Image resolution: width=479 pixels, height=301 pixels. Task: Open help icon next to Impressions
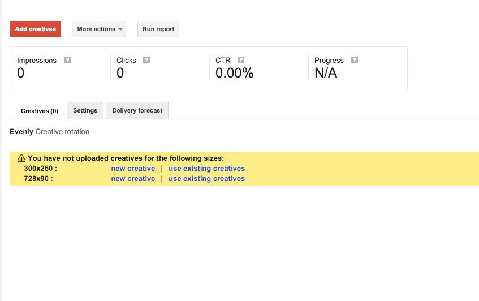tap(67, 60)
